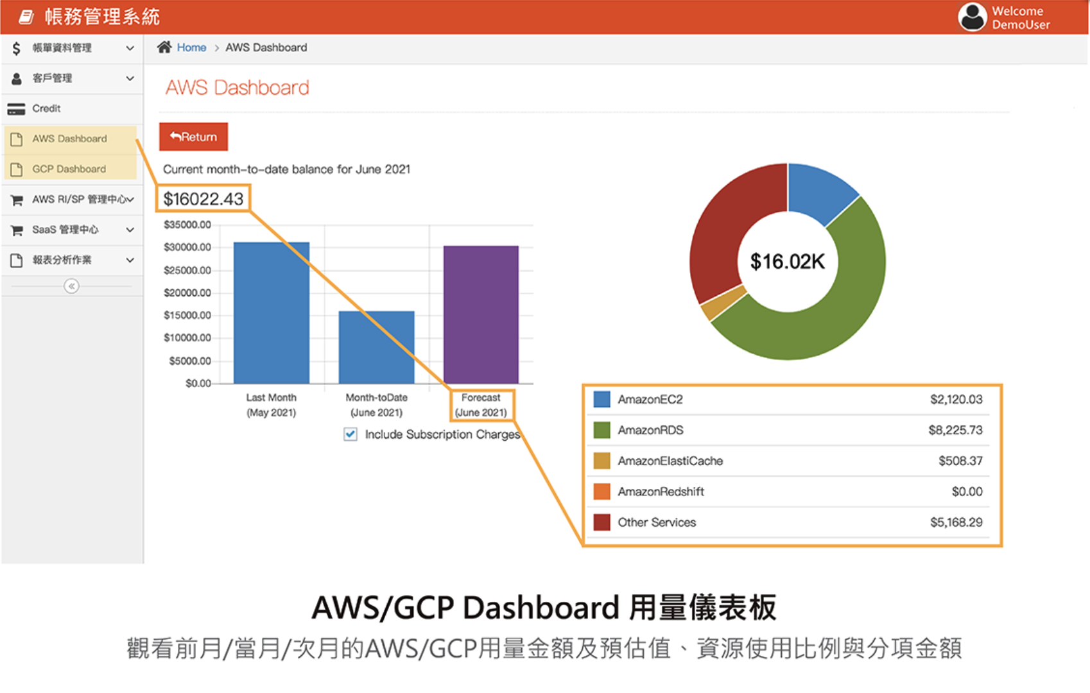Open SaaS 管理中心 menu
Viewport: 1090px width, 693px height.
click(x=72, y=230)
